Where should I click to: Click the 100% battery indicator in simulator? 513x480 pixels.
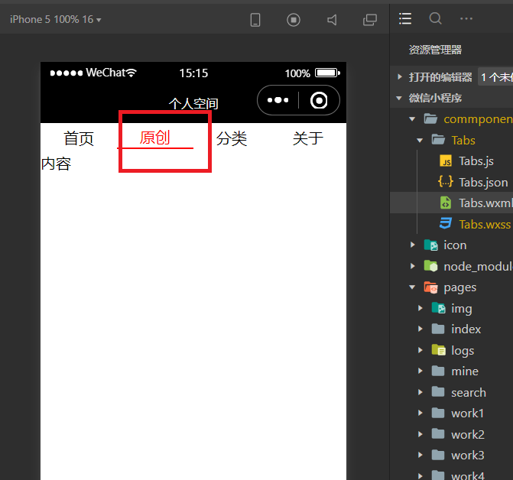coord(313,73)
